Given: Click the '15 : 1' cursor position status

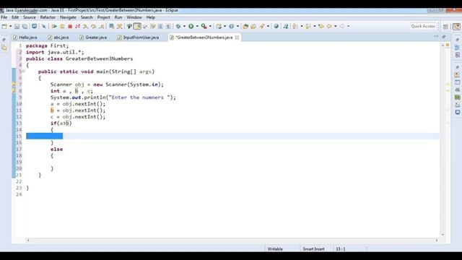Looking at the screenshot, I should coord(340,249).
